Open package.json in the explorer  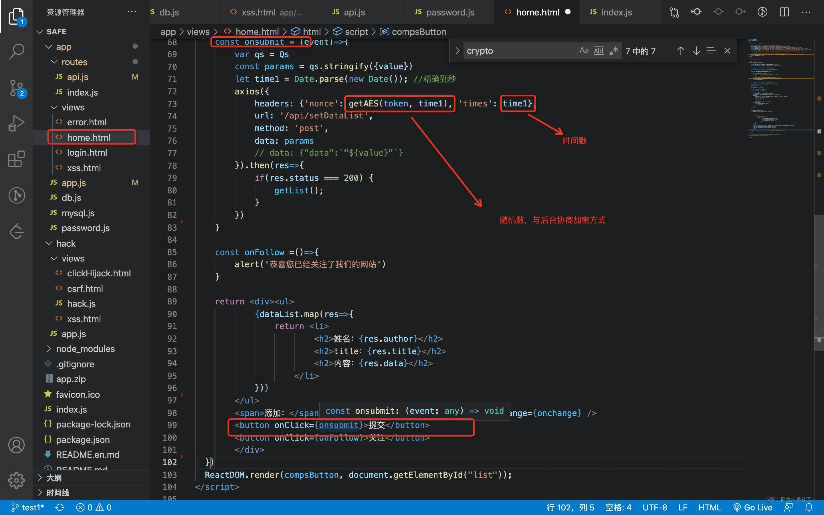[x=91, y=440]
